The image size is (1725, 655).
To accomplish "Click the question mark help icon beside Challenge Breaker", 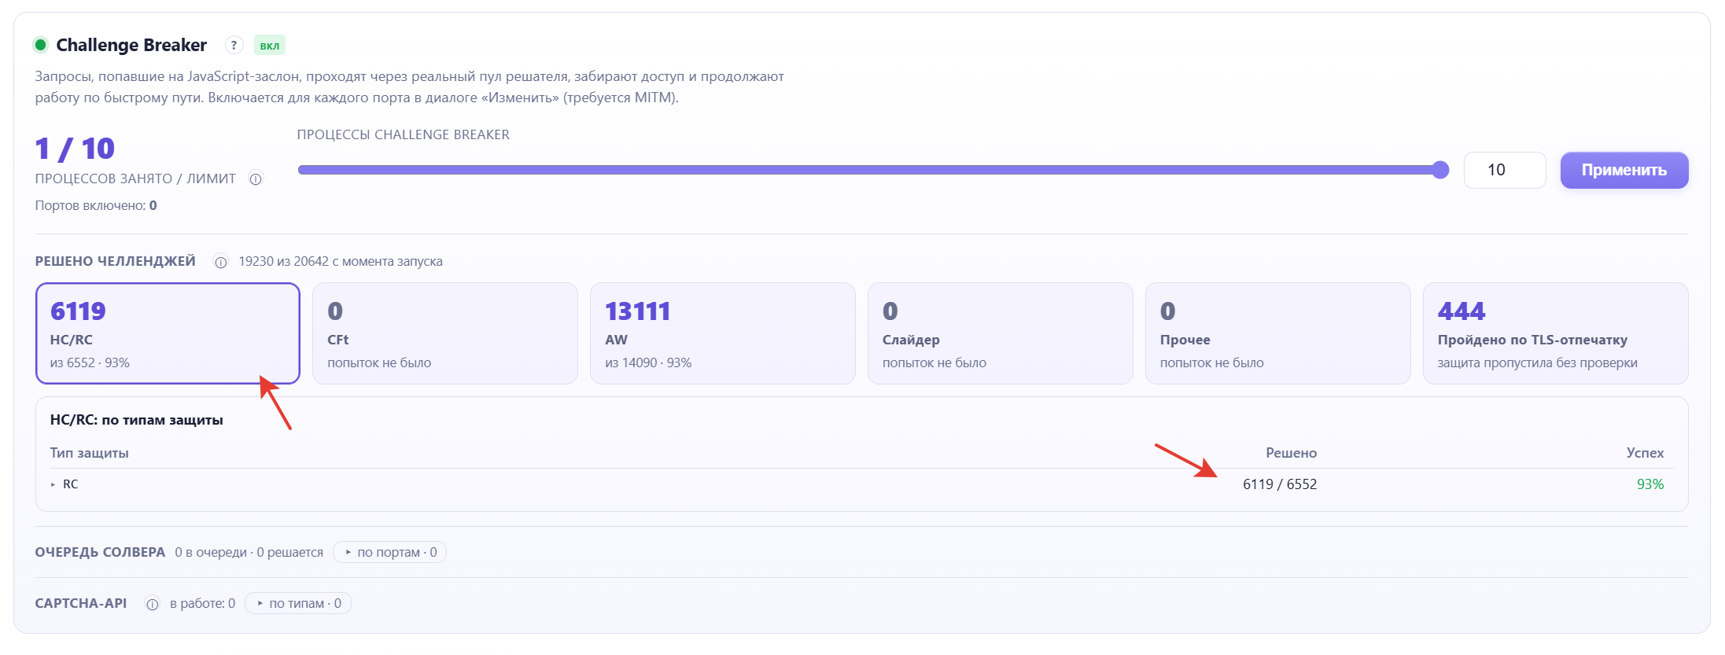I will click(234, 45).
